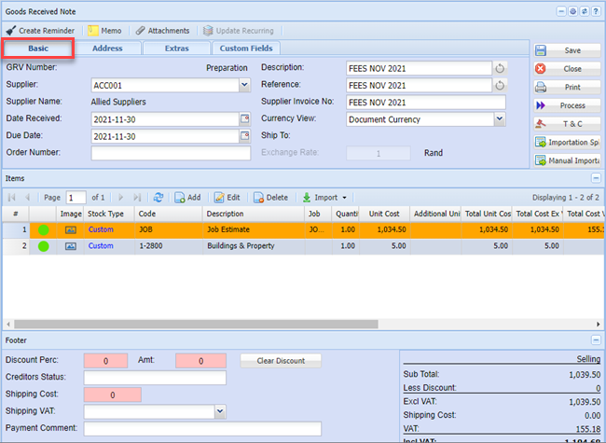Expand the Supplier dropdown
The height and width of the screenshot is (443, 606).
(245, 85)
